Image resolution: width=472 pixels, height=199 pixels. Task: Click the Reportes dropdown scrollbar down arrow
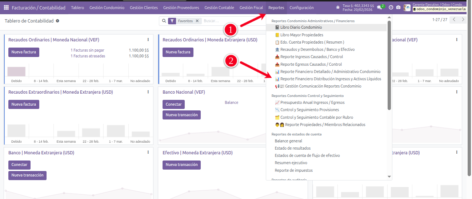[389, 176]
